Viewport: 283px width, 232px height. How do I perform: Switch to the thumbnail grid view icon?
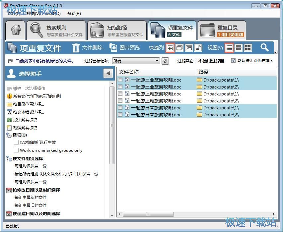[x=248, y=48]
